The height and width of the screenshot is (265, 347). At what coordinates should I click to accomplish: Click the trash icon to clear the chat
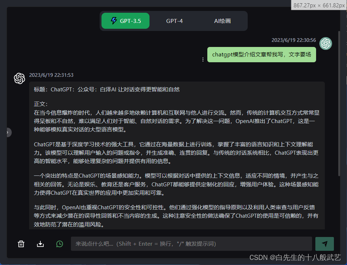(x=21, y=244)
